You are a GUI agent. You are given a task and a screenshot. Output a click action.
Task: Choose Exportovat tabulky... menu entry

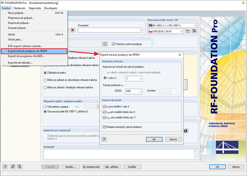pyautogui.click(x=34, y=63)
